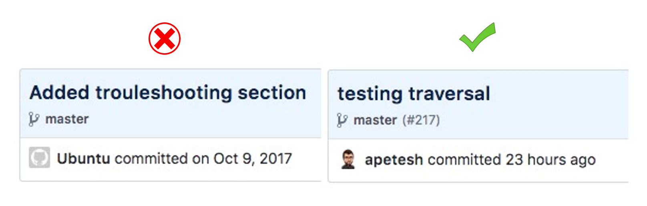Click the word 'section' in left title
The image size is (647, 206).
(x=272, y=93)
